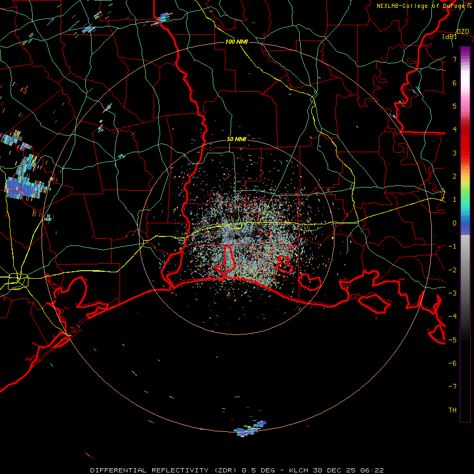Click the -5 dB tick label on the legend
This screenshot has width=474, height=474.
452,340
